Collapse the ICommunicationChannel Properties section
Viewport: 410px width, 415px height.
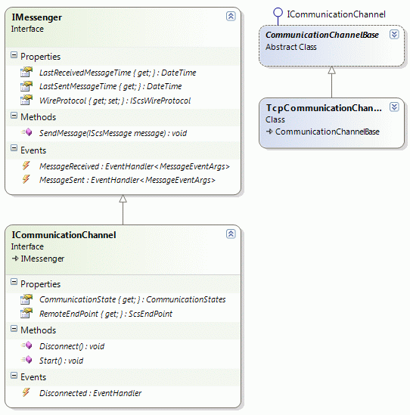pos(14,282)
